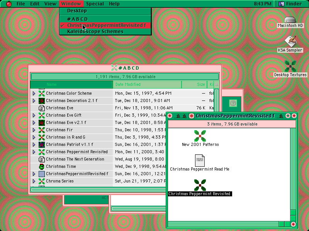Choose checked ChristmasPeppermintRevisited f menu item
Image resolution: width=309 pixels, height=231 pixels.
point(105,25)
